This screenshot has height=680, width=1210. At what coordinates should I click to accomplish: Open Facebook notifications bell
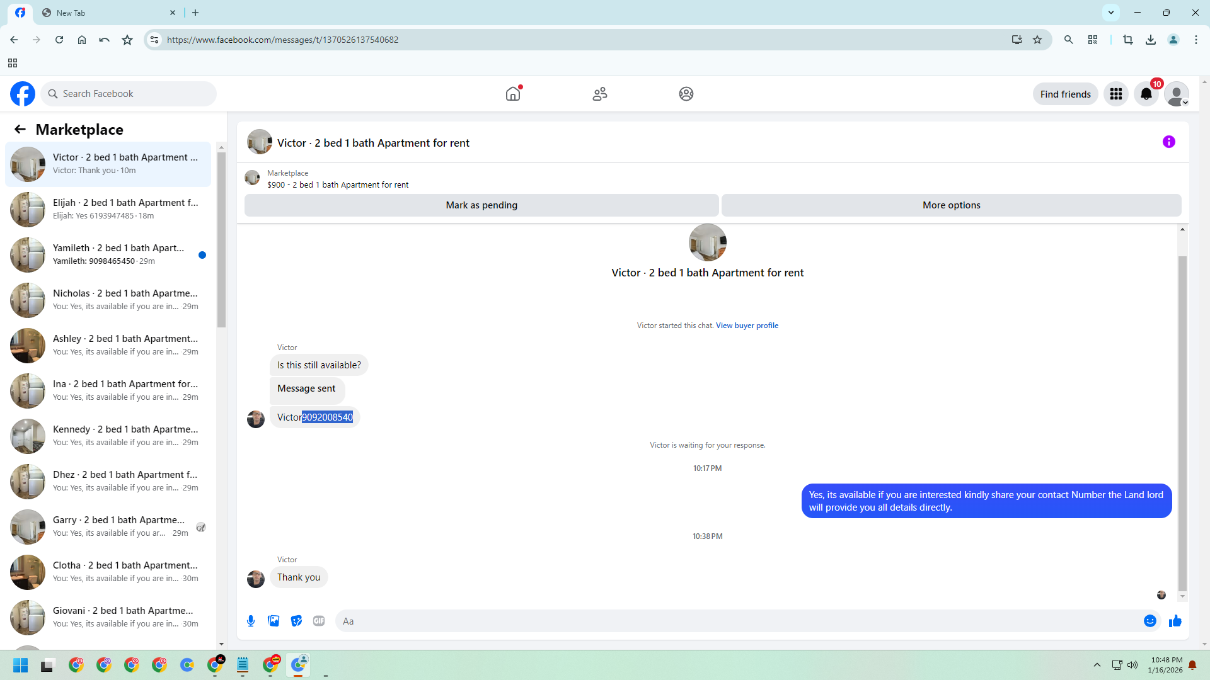[1146, 94]
